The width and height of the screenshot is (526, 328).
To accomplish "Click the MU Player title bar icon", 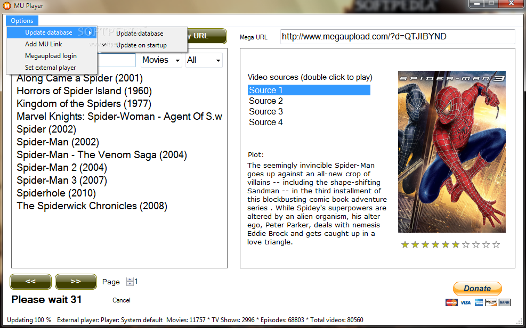I will pos(6,6).
